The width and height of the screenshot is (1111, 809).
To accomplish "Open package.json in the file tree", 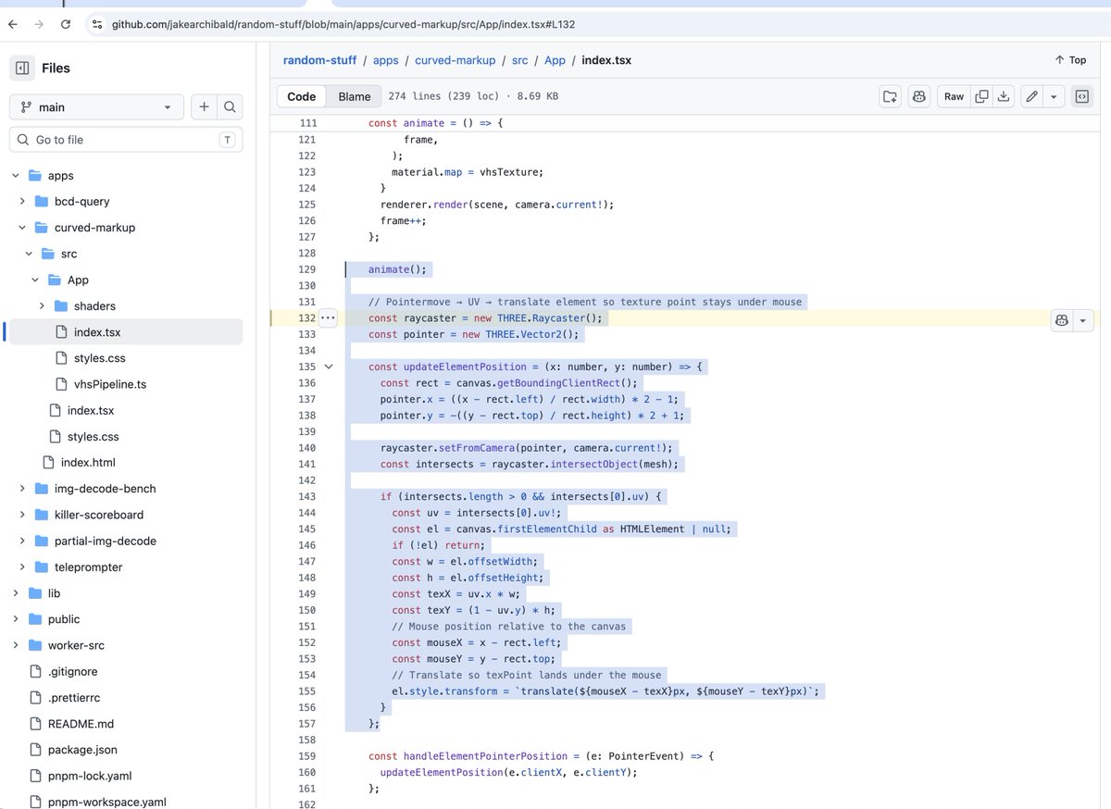I will pyautogui.click(x=82, y=750).
